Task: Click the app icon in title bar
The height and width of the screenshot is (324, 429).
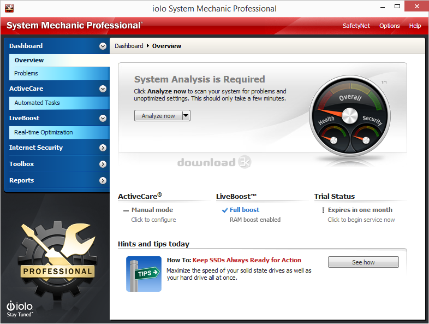Action: tap(9, 8)
